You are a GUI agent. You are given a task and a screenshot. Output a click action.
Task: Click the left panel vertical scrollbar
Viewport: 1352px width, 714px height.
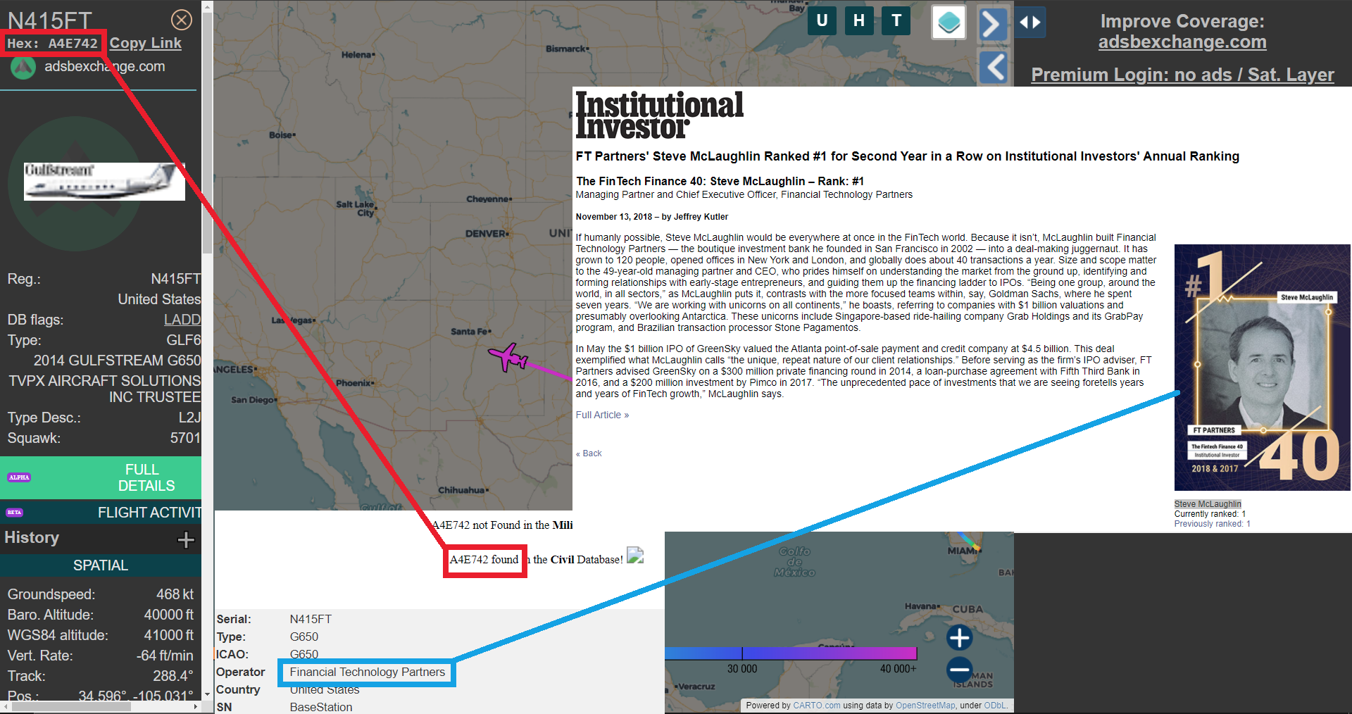(x=207, y=134)
